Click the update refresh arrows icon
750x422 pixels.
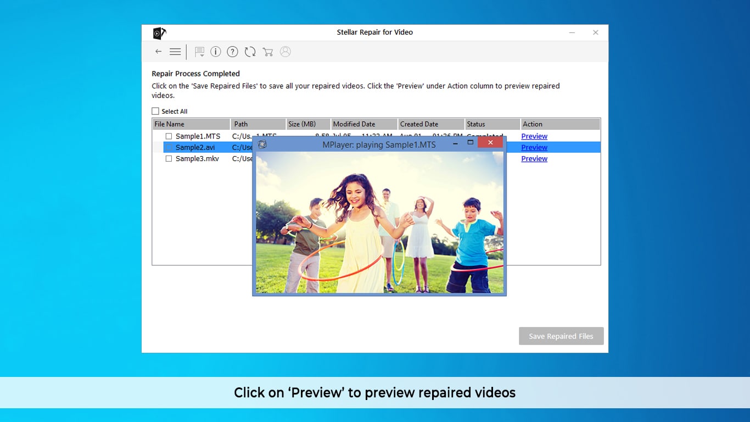[x=250, y=52]
